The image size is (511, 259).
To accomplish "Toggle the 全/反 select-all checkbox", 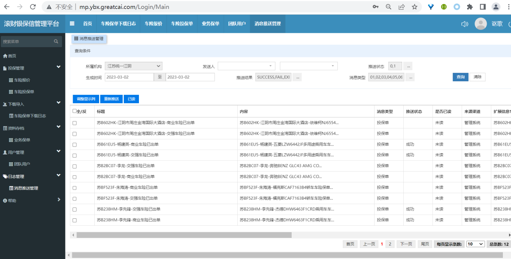I will coord(74,111).
